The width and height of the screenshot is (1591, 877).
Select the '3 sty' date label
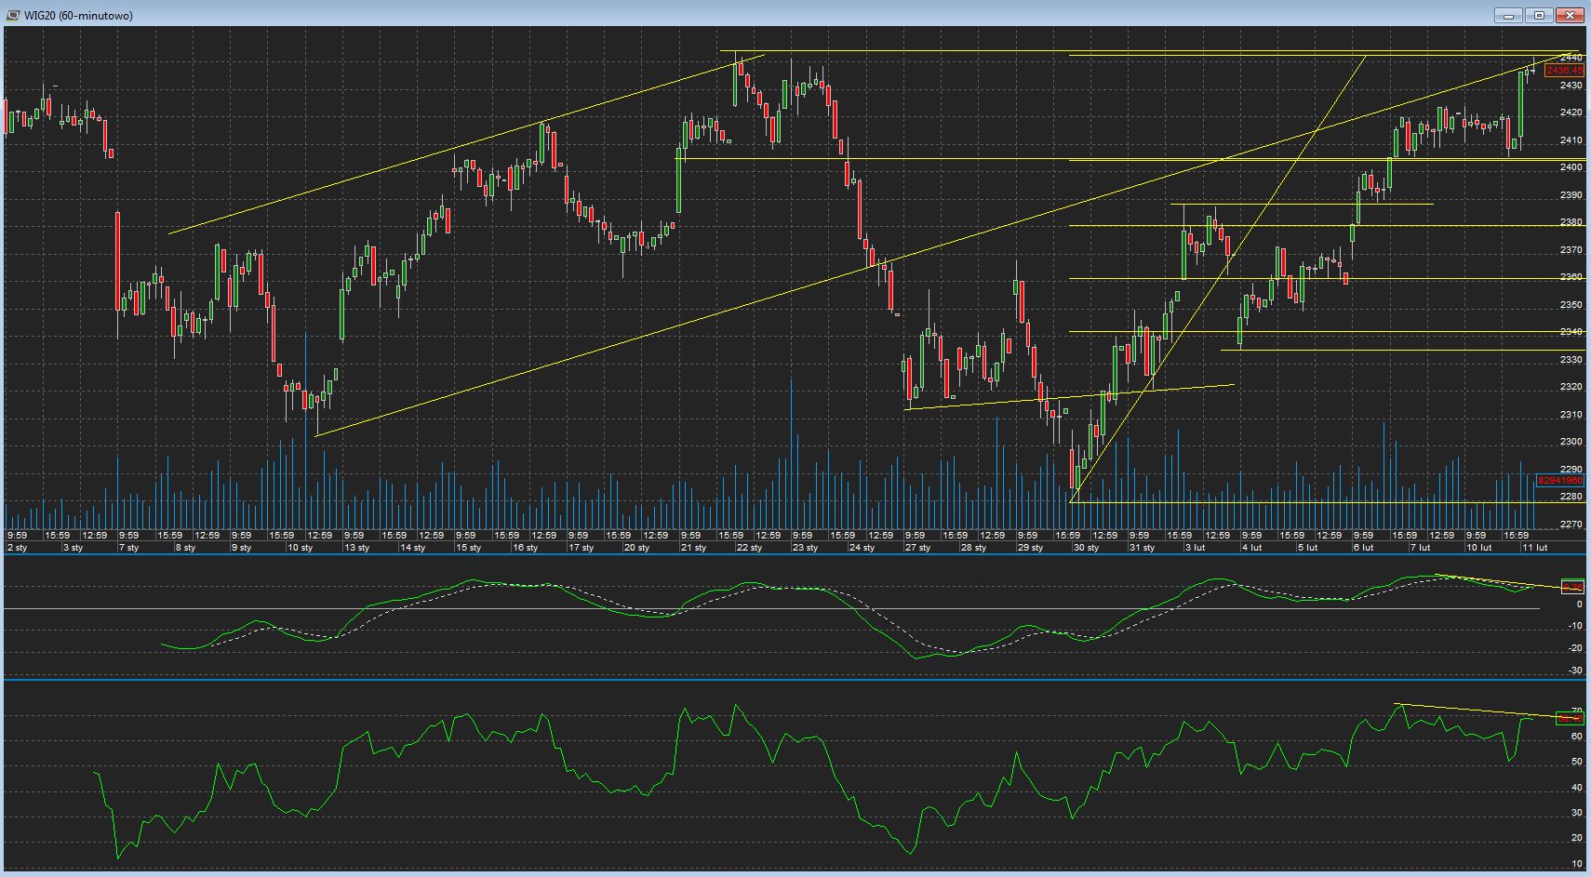74,548
